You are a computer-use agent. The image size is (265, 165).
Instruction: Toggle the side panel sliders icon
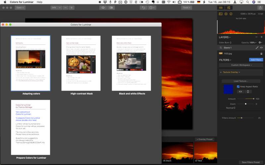pyautogui.click(x=229, y=8)
